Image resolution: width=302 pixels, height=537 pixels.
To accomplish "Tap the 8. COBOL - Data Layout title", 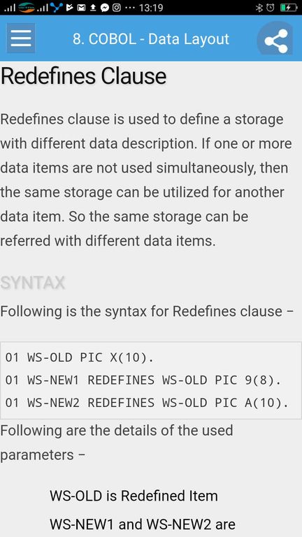I will point(151,39).
